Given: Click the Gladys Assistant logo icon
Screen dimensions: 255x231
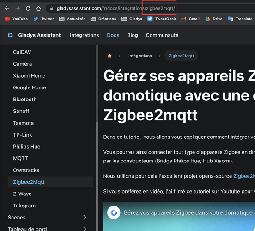Looking at the screenshot, I should (x=11, y=35).
